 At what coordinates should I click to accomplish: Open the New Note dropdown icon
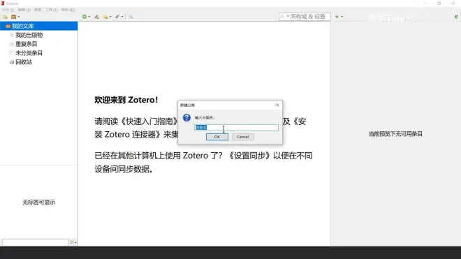click(107, 17)
